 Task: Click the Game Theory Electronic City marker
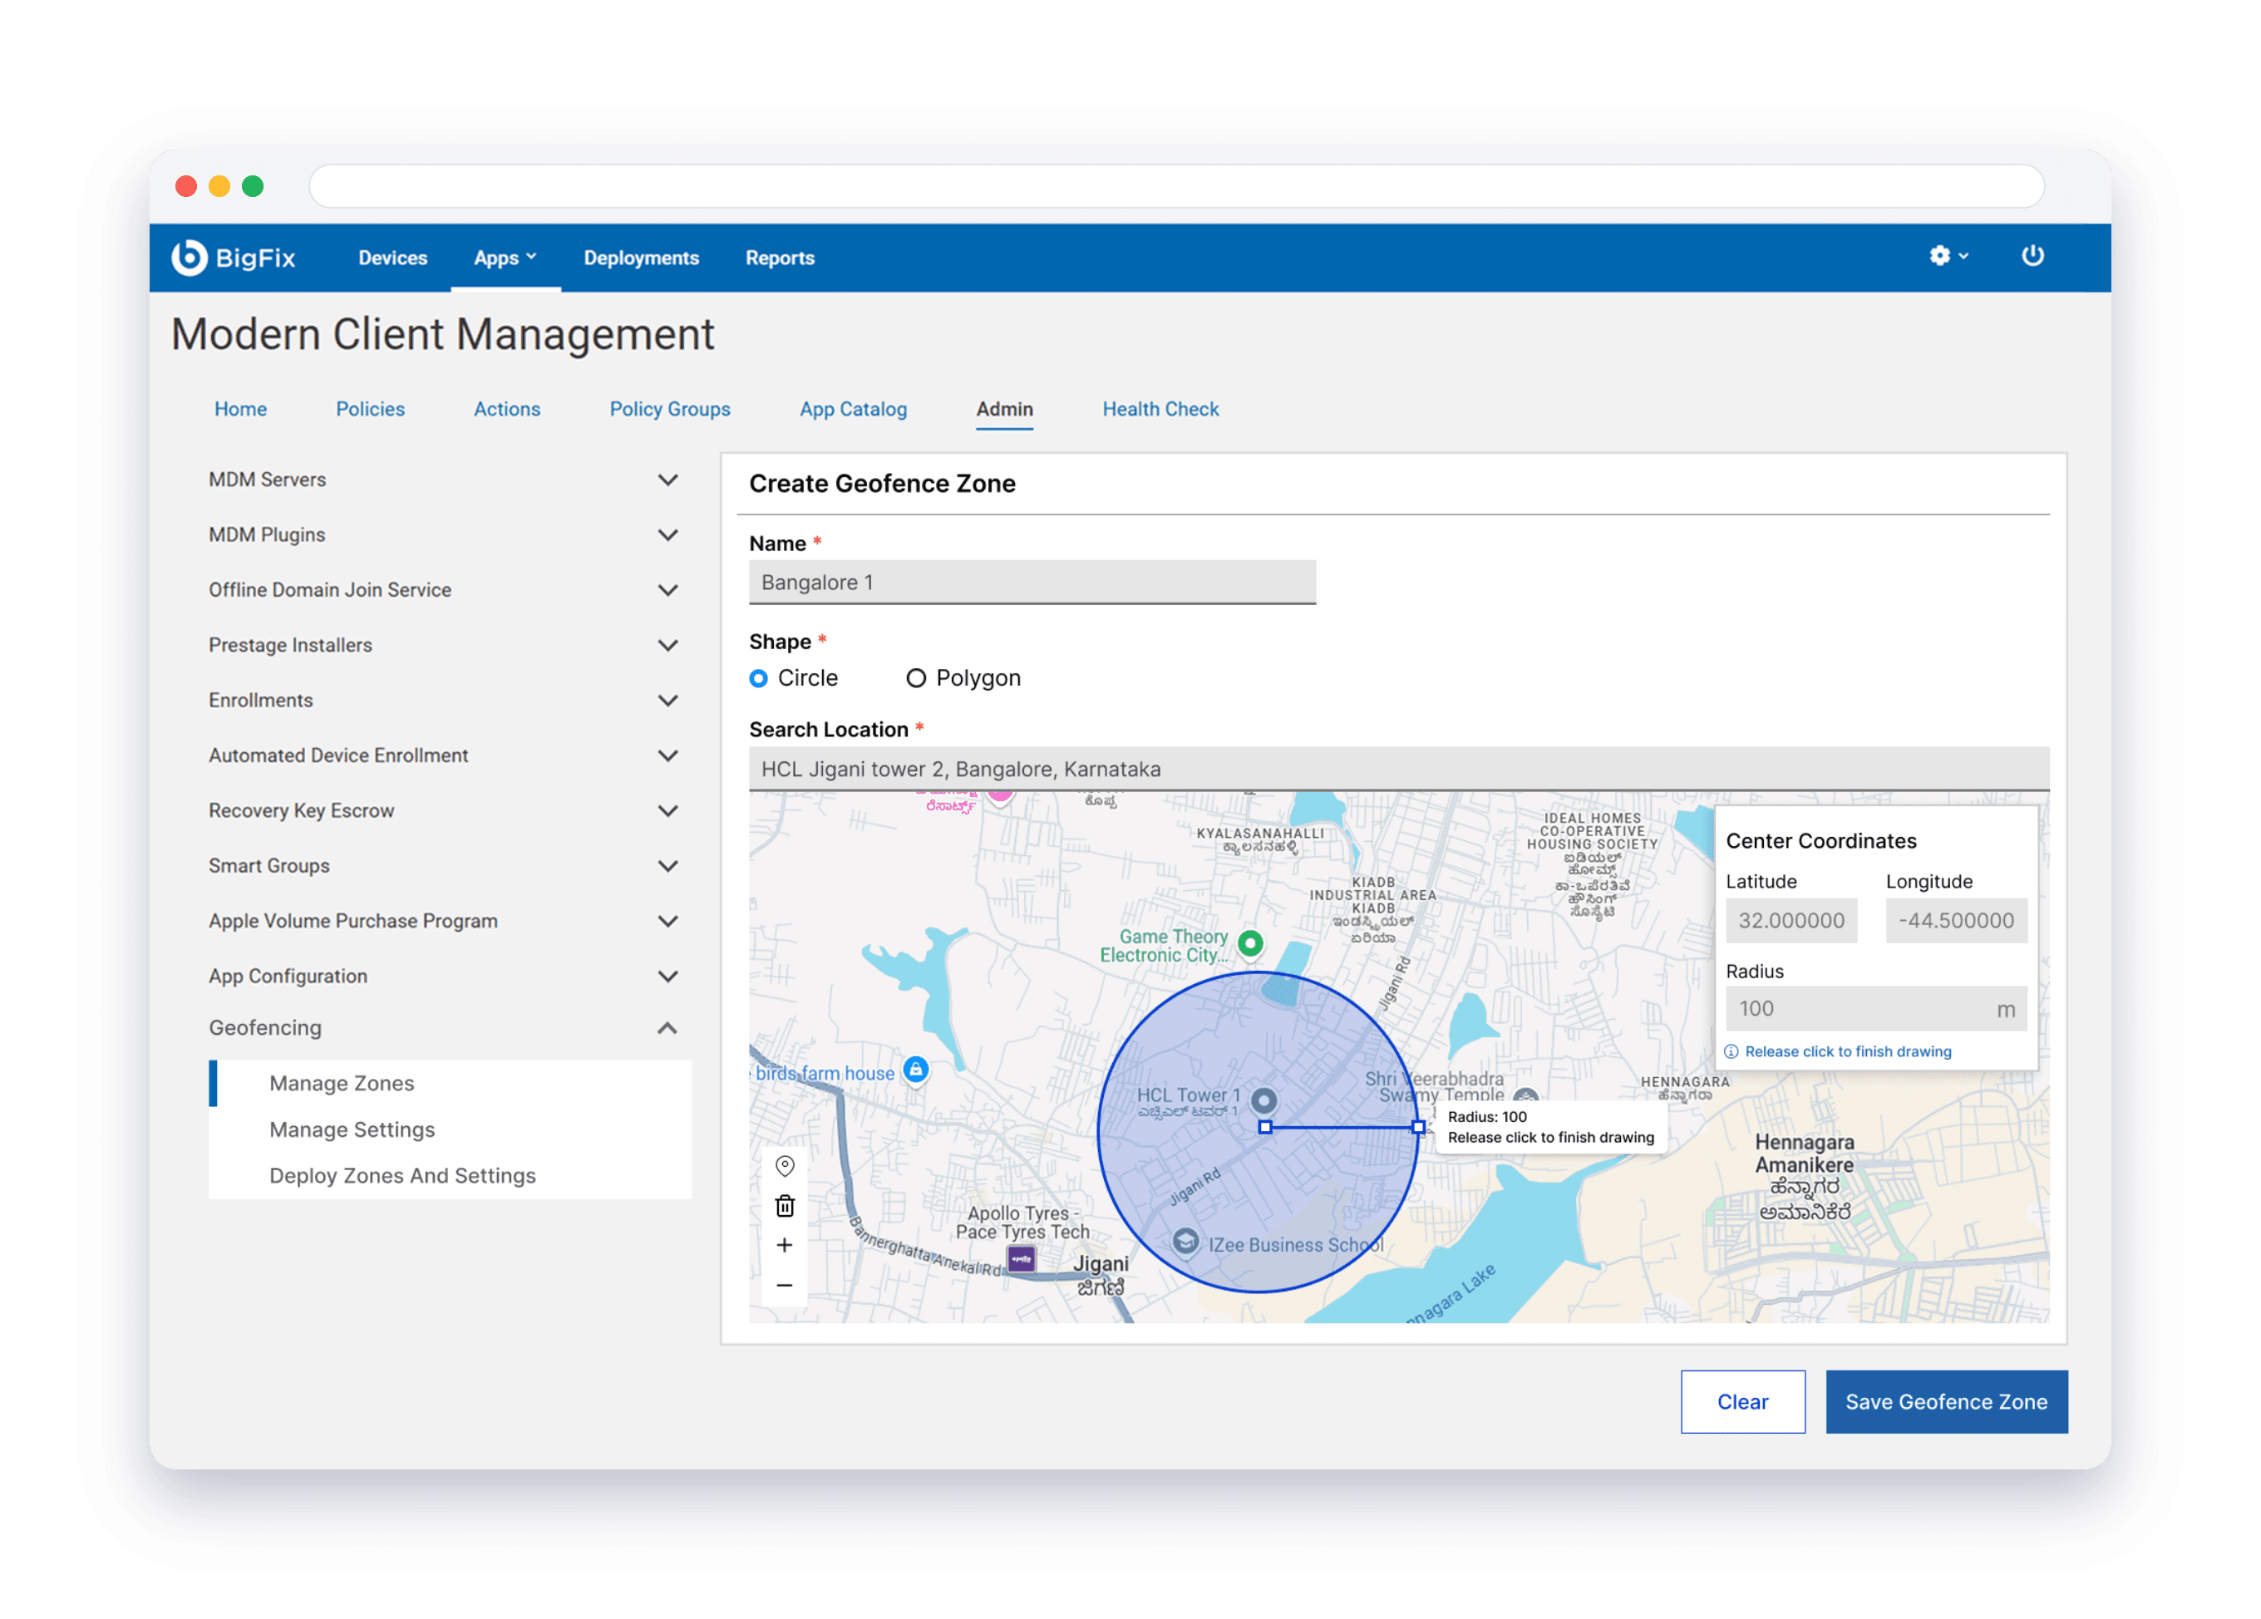(1250, 942)
